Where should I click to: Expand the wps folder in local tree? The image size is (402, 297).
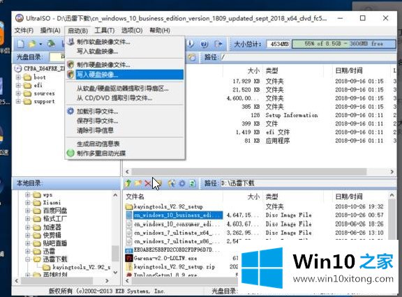tap(28, 195)
